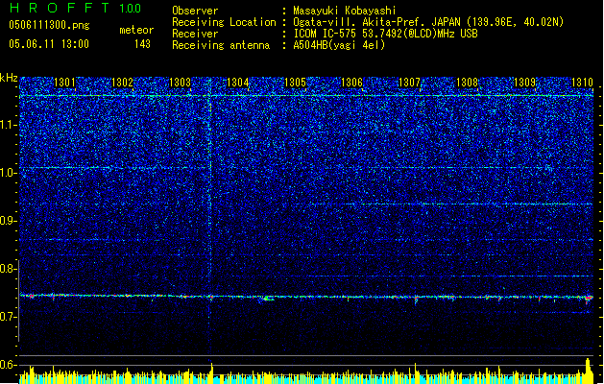Click time marker 1310
This screenshot has width=604, height=384.
point(582,83)
